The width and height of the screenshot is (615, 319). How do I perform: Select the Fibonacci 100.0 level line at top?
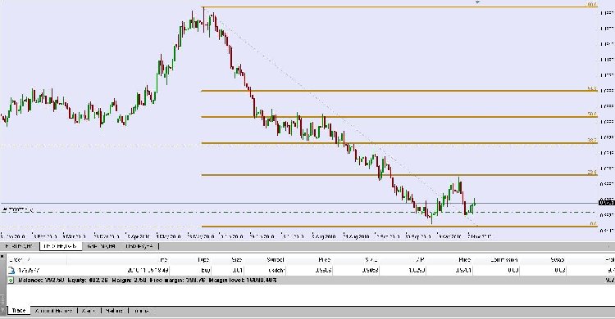point(399,7)
